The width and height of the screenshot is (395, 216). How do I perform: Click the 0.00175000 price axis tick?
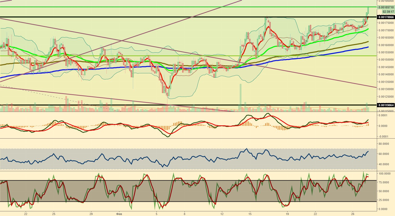386,23
